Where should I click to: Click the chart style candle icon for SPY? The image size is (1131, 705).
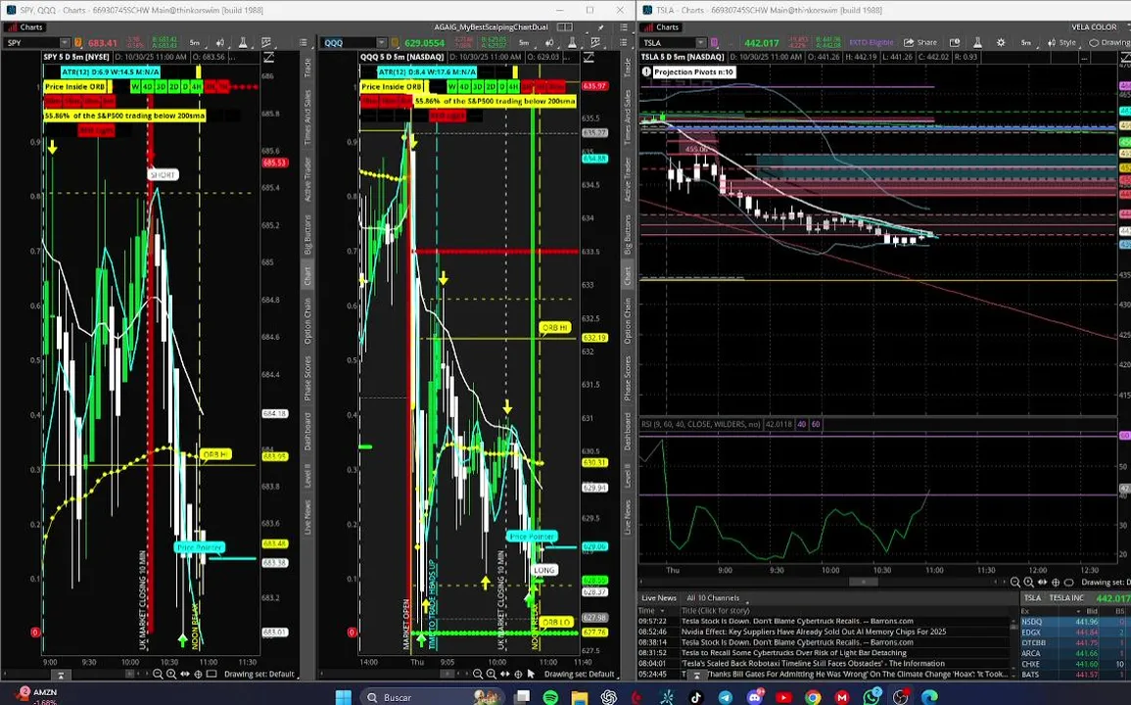(220, 42)
